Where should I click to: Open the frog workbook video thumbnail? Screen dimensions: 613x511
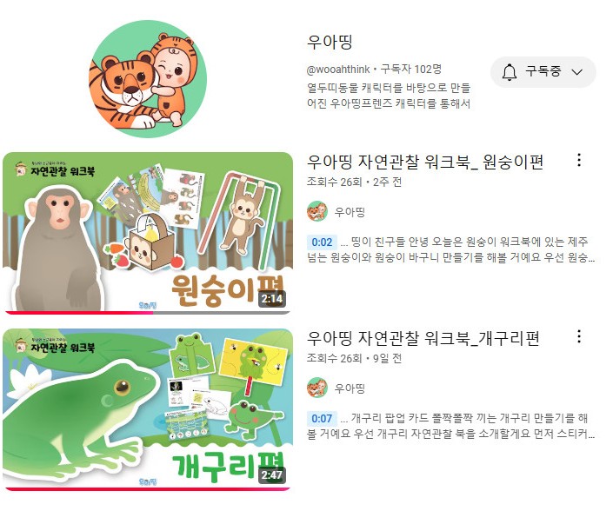click(148, 409)
